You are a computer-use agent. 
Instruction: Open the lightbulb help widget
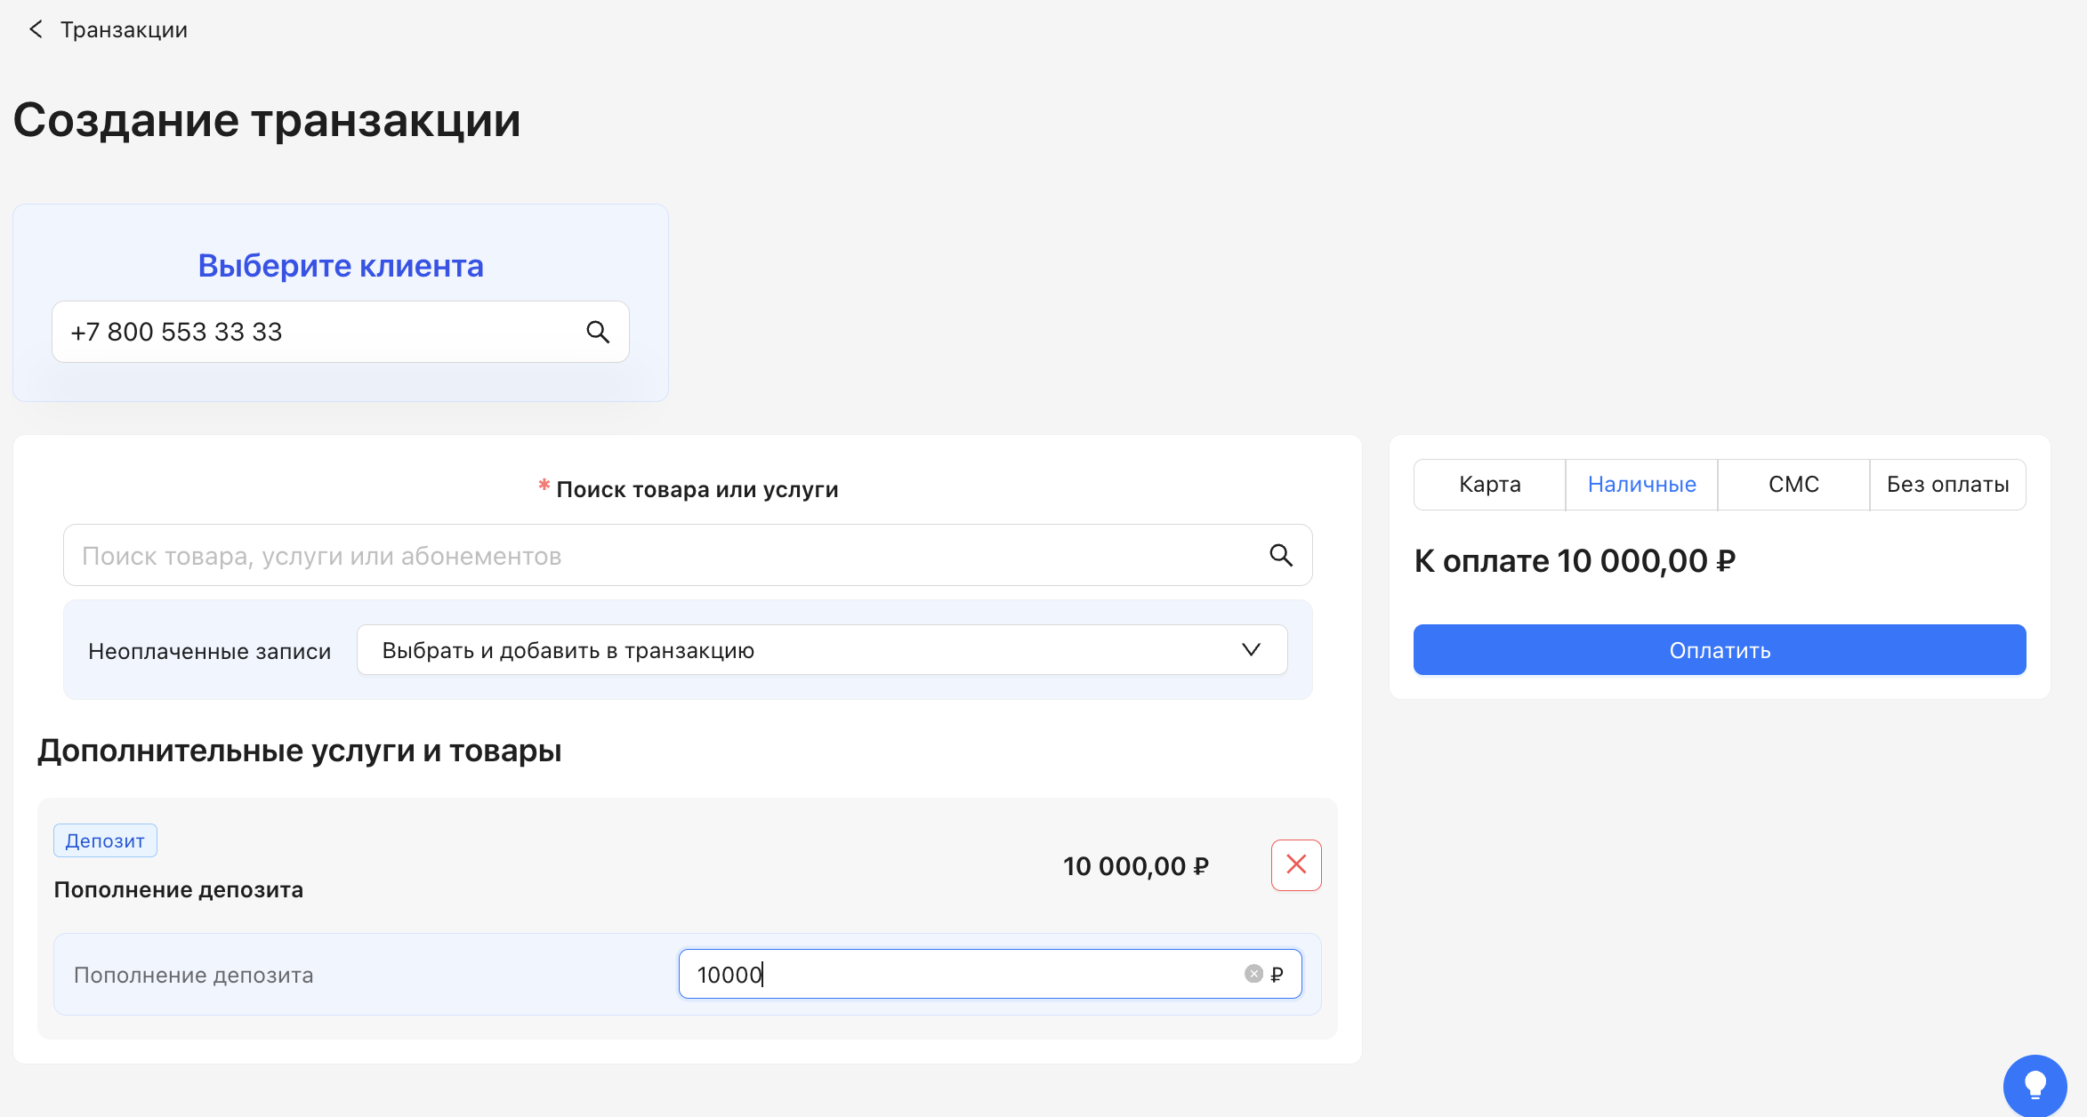[2035, 1085]
